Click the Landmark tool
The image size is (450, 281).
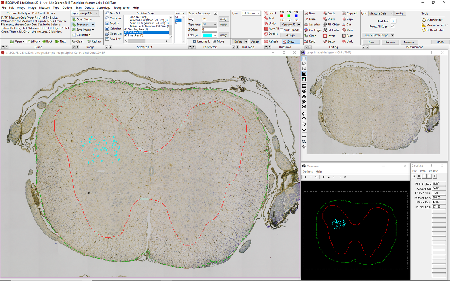pos(201,42)
